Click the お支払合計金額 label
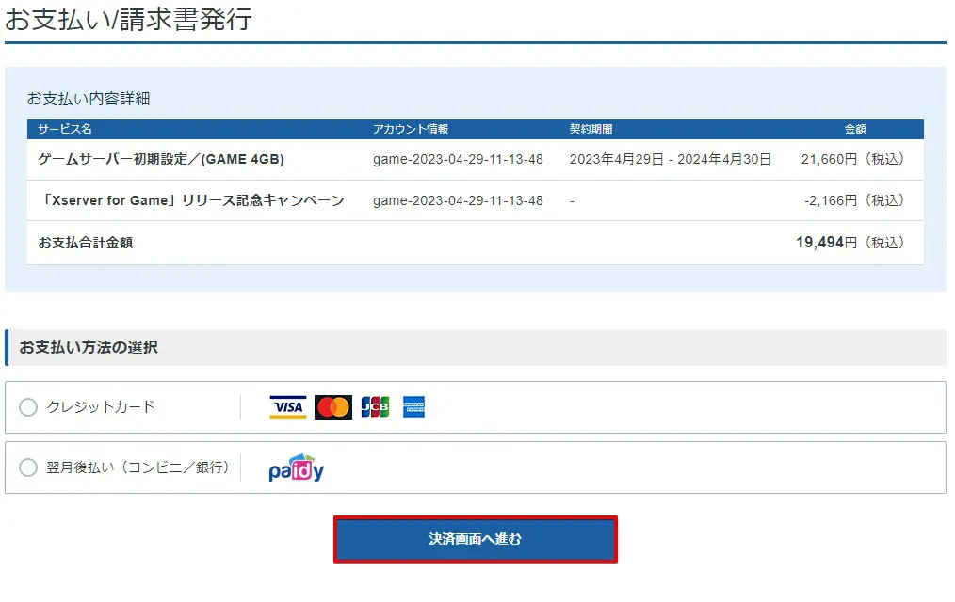 click(x=86, y=243)
